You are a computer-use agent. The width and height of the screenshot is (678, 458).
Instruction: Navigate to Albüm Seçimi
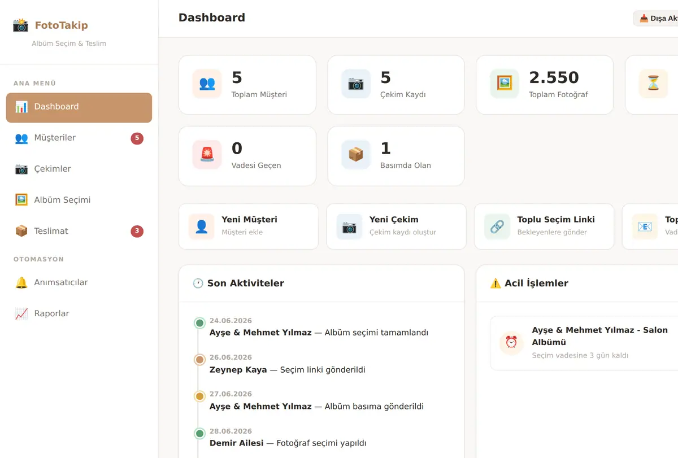tap(79, 200)
